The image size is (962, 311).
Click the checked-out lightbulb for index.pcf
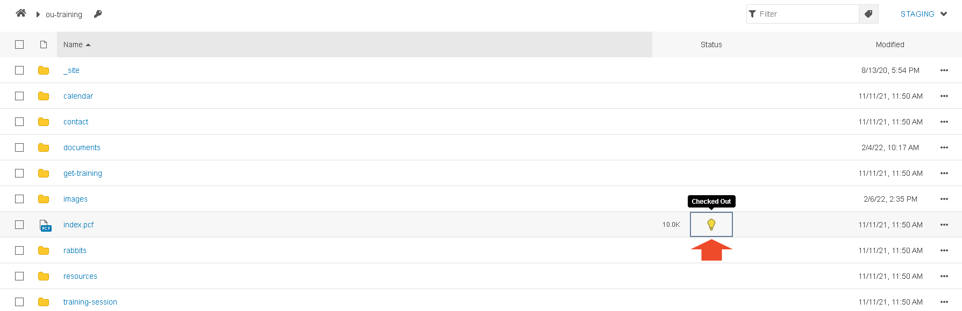coord(711,225)
